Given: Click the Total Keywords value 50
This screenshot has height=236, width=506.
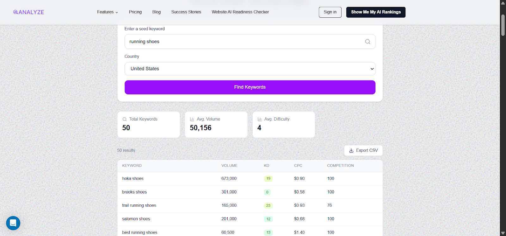Looking at the screenshot, I should coord(126,128).
